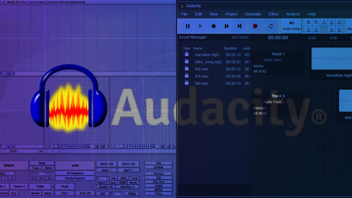Click the file icon beside fx2.wav
This screenshot has height=198, width=352.
click(187, 68)
